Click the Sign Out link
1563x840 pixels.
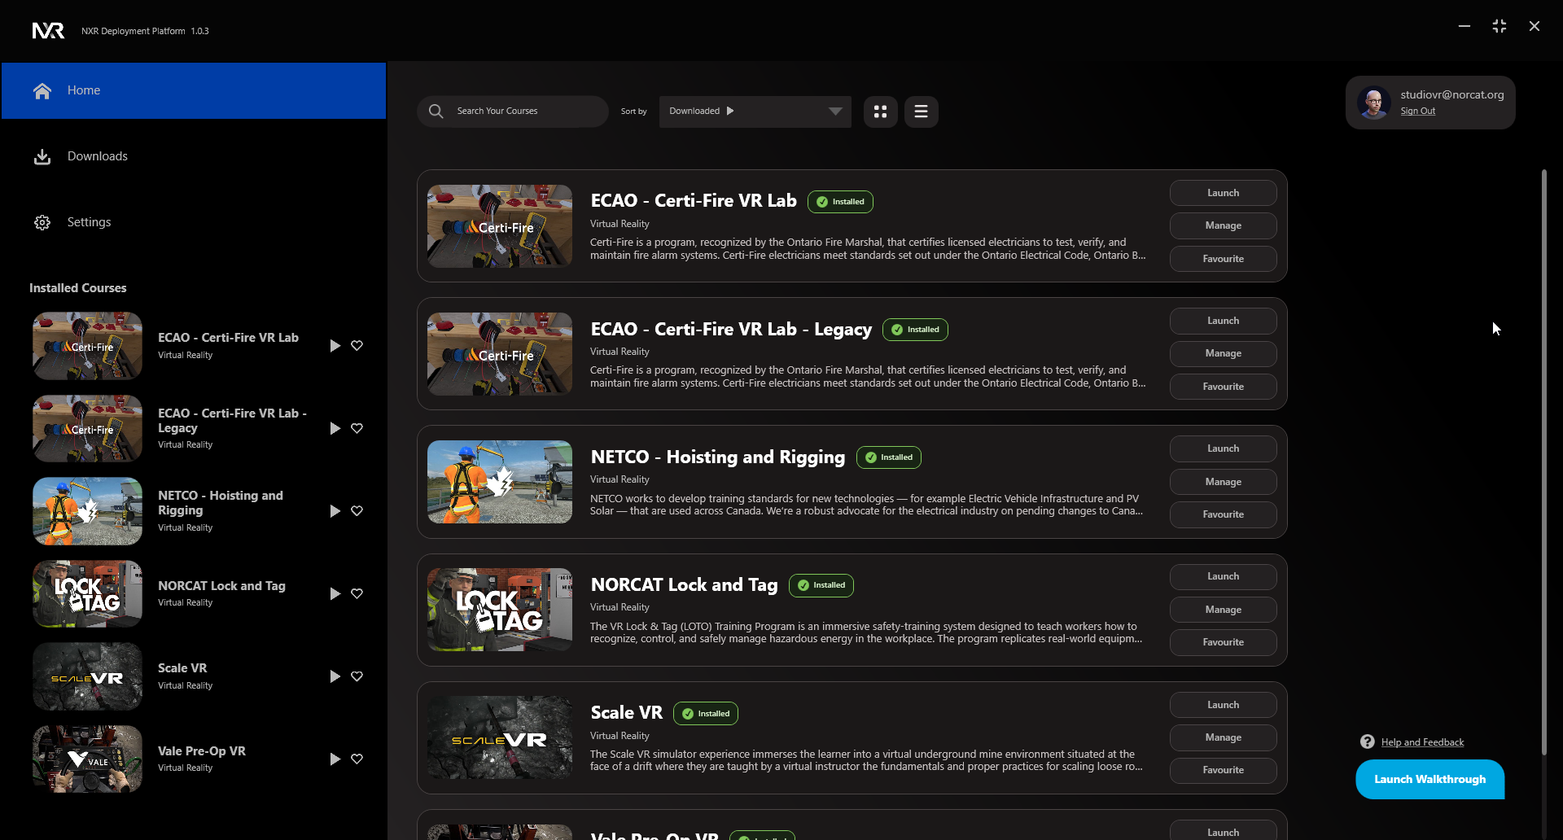(x=1417, y=112)
